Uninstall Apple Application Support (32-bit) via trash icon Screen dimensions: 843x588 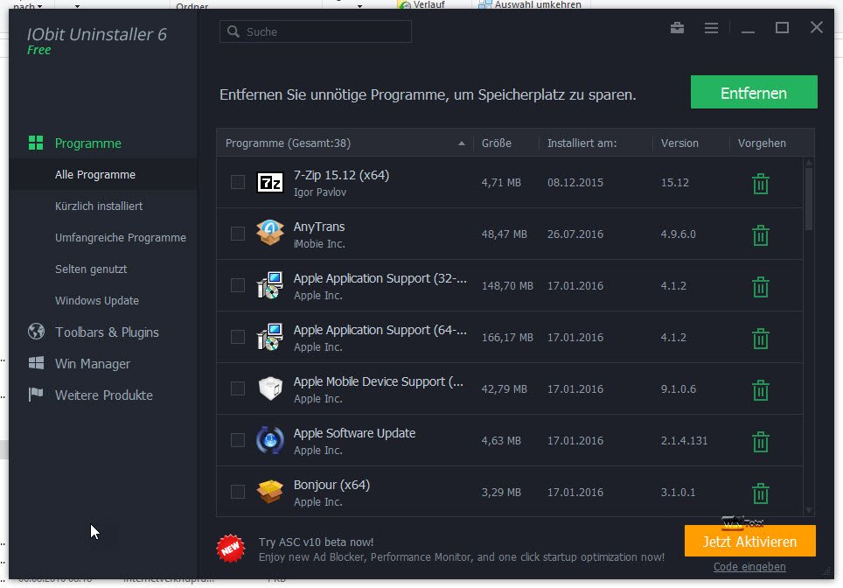click(x=760, y=286)
